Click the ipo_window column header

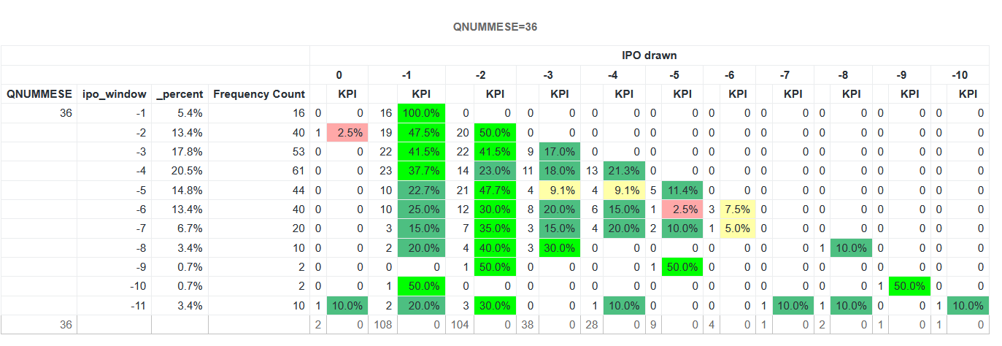[114, 94]
